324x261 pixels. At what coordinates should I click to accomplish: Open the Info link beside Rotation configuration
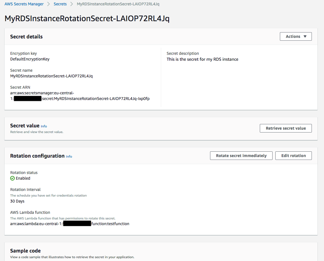(69, 156)
